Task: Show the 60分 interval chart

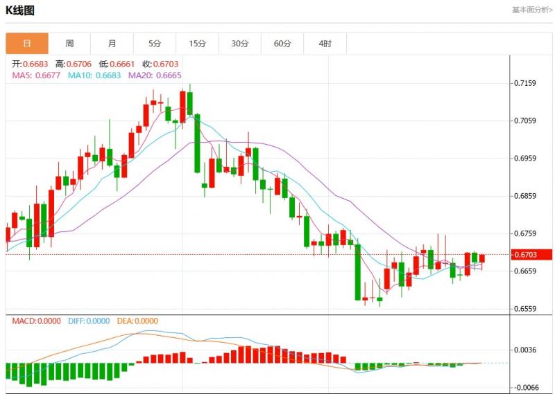Action: click(x=282, y=44)
